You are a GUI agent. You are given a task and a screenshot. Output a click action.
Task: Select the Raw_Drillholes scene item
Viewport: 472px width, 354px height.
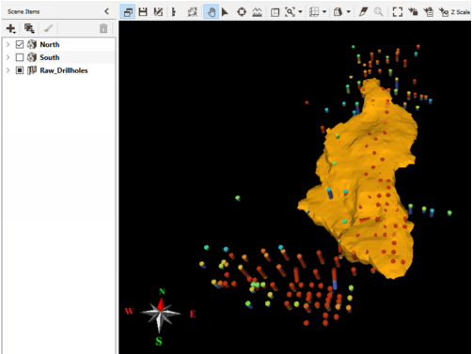[64, 70]
